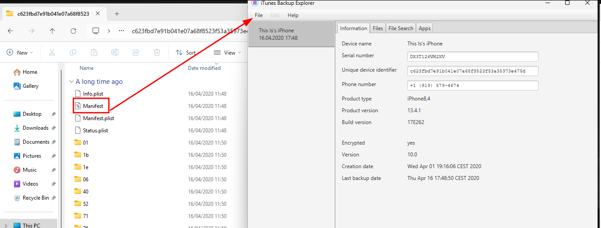Open the View dropdown menu
Image resolution: width=601 pixels, height=228 pixels.
click(x=227, y=52)
